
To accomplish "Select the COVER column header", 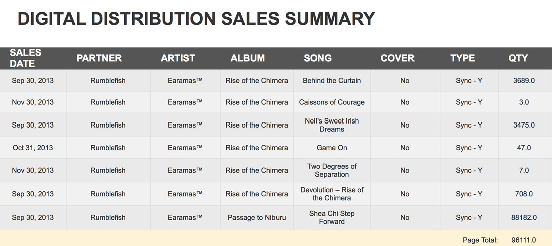I will pyautogui.click(x=397, y=58).
